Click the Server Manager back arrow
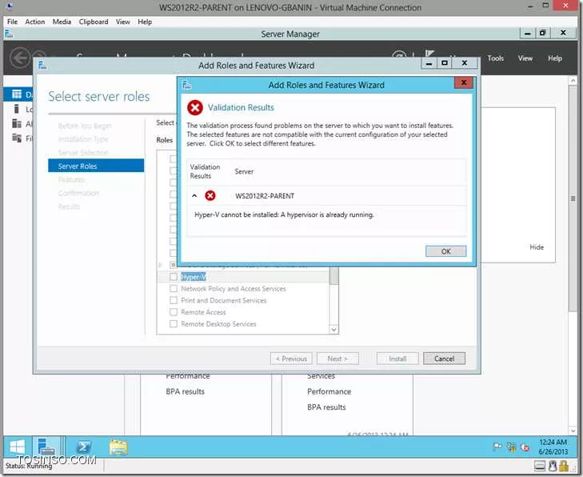This screenshot has width=583, height=477. [19, 58]
